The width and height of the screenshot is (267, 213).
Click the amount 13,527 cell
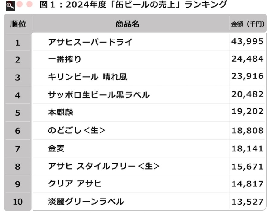click(x=247, y=202)
